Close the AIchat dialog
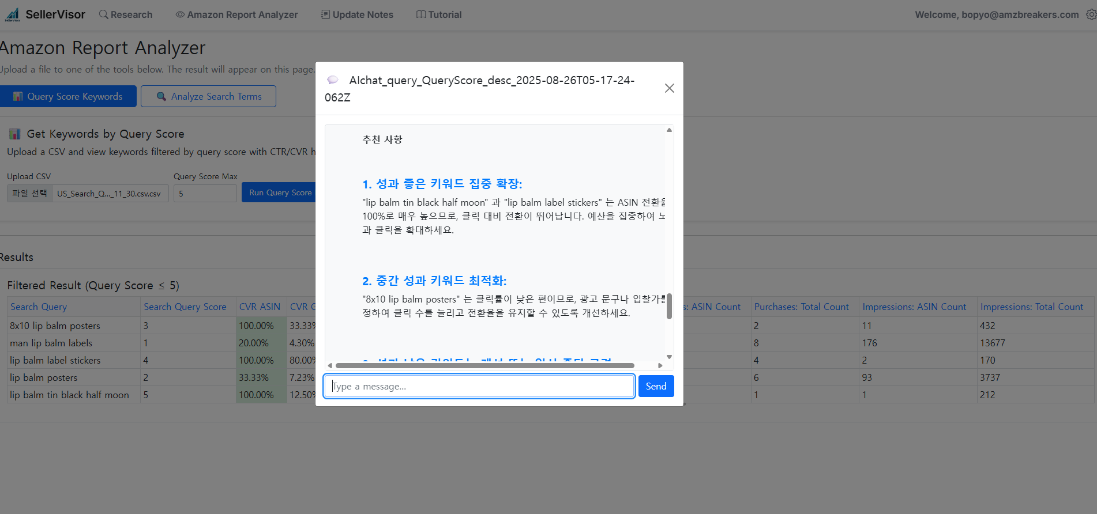 click(669, 88)
